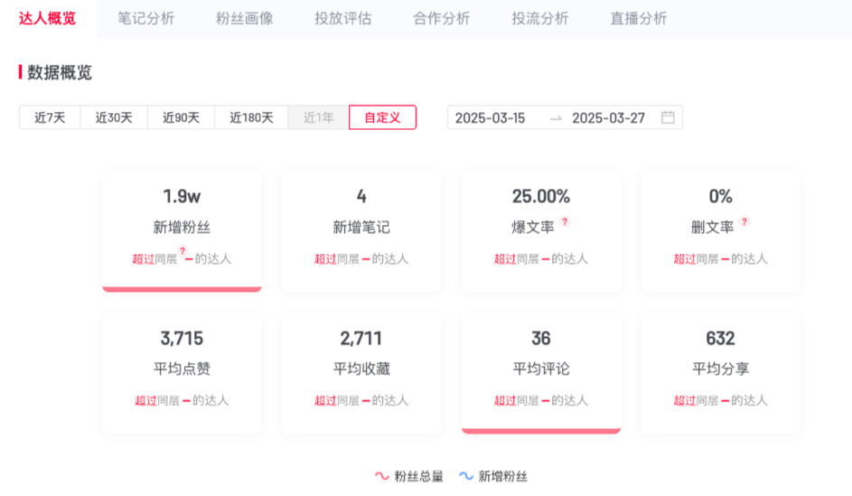Click 超过同层 text under 平均点赞
Image resolution: width=852 pixels, height=496 pixels.
pyautogui.click(x=157, y=400)
